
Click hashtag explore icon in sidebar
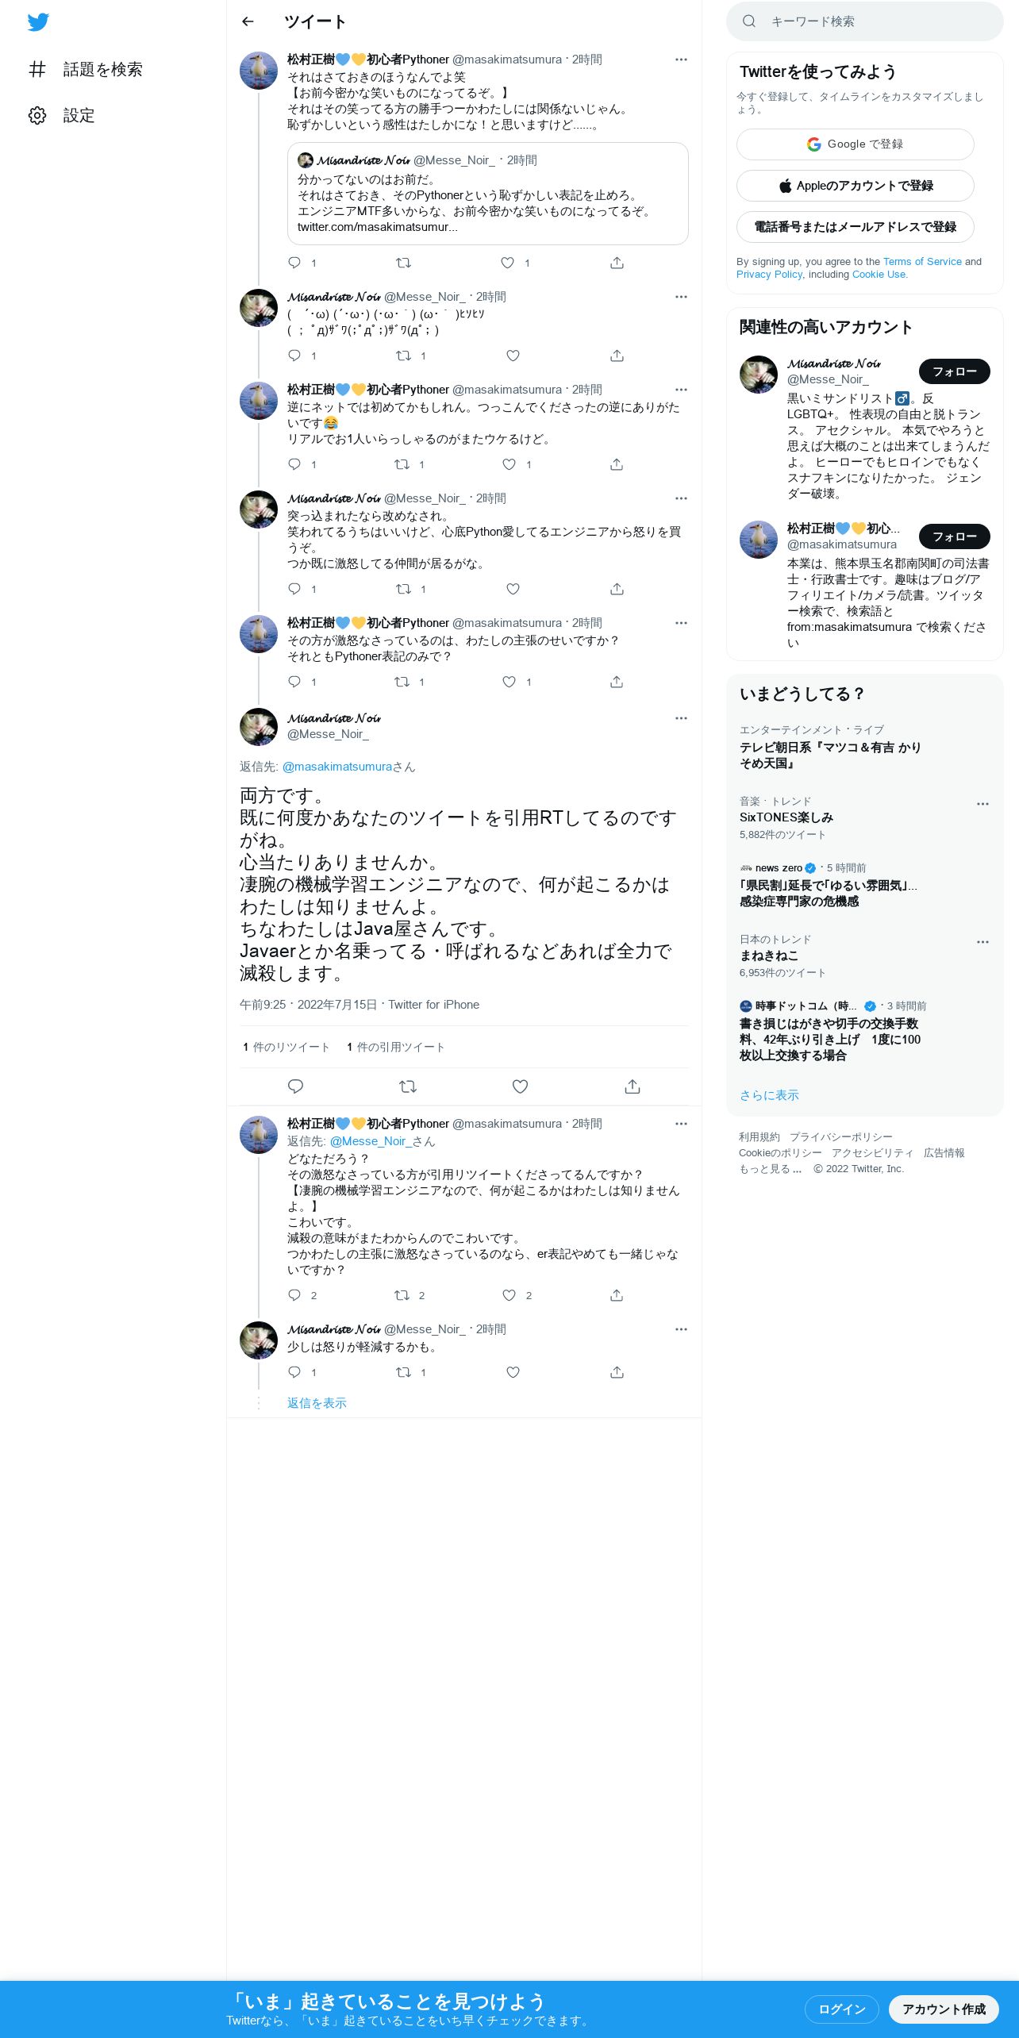[x=37, y=69]
